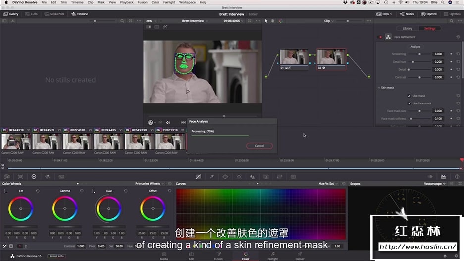464x261 pixels.
Task: Open the Blur palette
Action: (252, 177)
